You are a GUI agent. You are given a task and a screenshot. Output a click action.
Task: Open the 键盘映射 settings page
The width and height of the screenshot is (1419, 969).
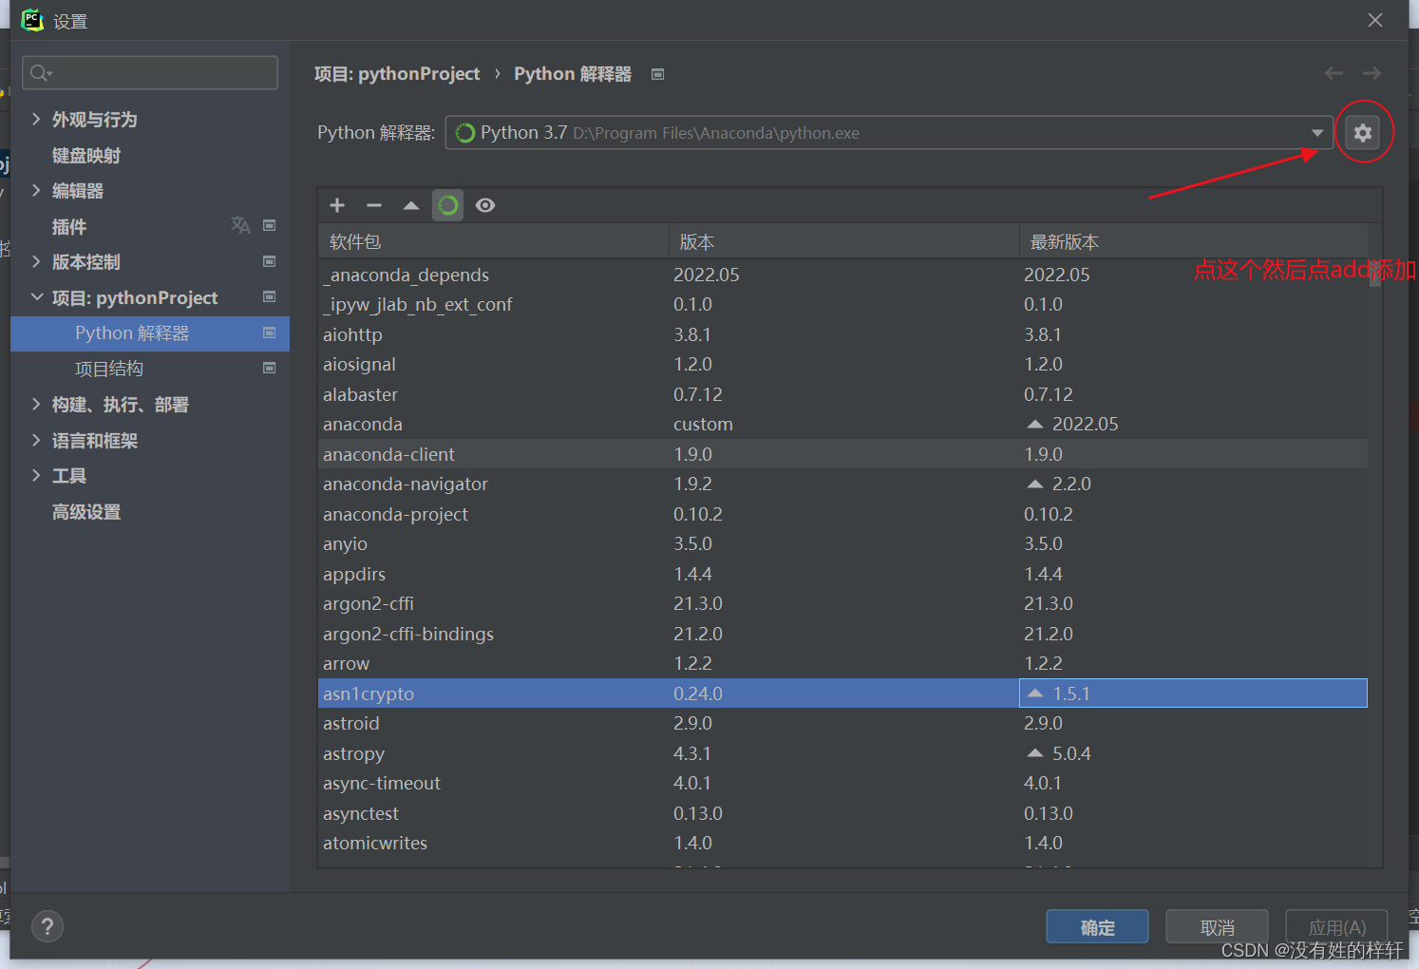click(x=86, y=155)
